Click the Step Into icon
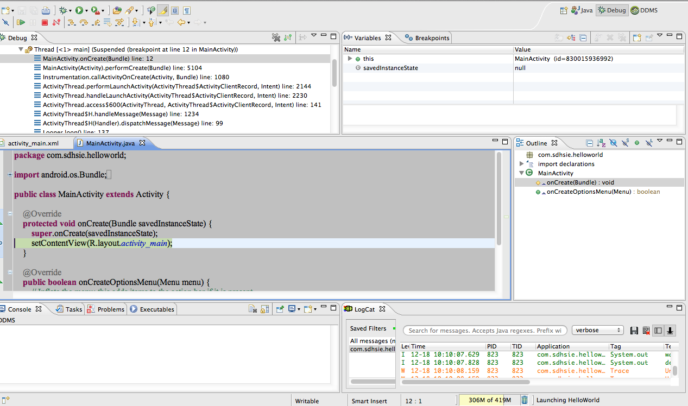Viewport: 688px width, 406px height. point(71,23)
